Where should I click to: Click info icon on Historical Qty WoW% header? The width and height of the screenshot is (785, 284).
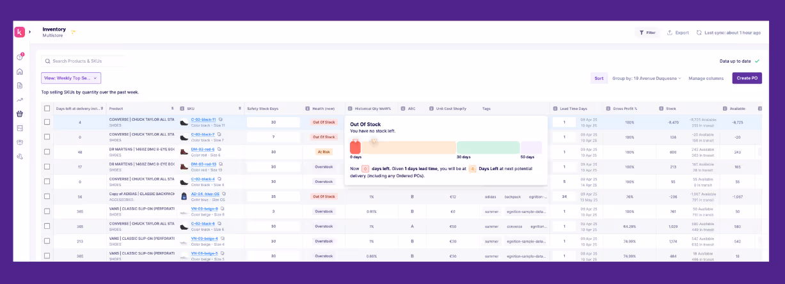pos(350,108)
